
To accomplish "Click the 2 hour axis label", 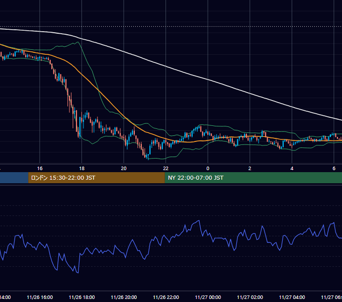I will click(250, 169).
